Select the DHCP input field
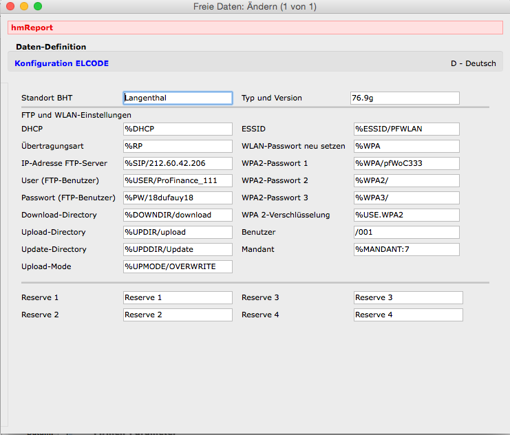 tap(178, 129)
